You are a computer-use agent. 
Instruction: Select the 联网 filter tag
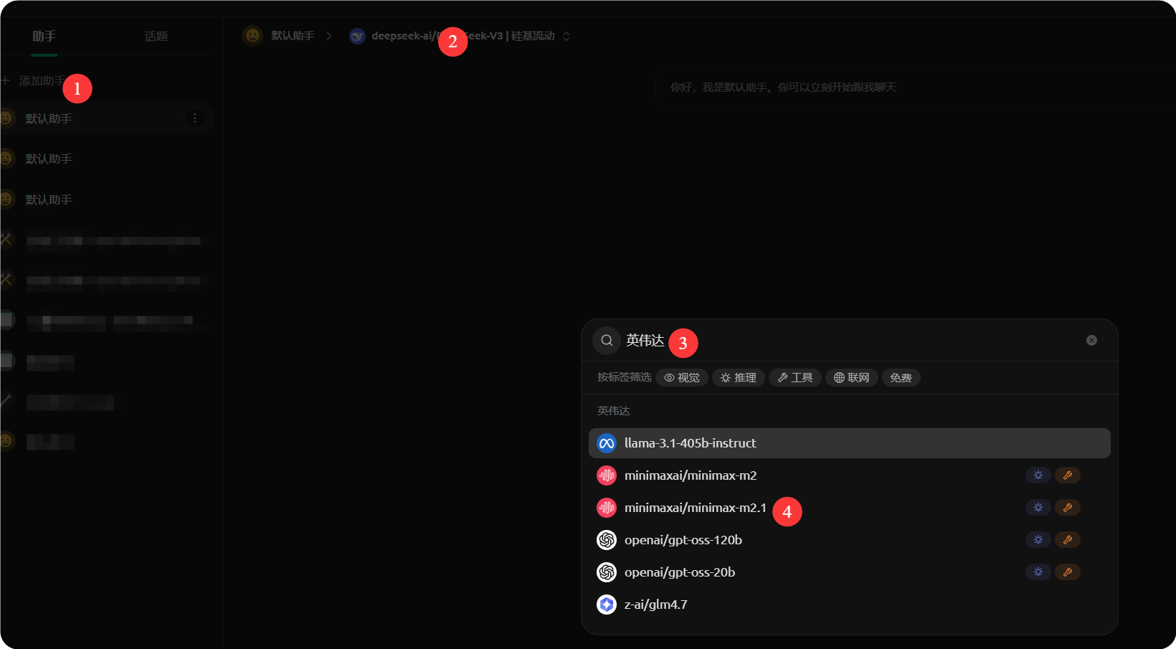[851, 378]
